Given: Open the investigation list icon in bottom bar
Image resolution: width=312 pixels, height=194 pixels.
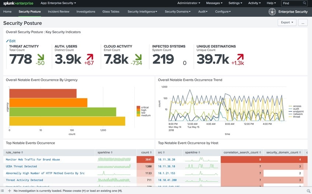Looking at the screenshot, I should [x=2, y=191].
